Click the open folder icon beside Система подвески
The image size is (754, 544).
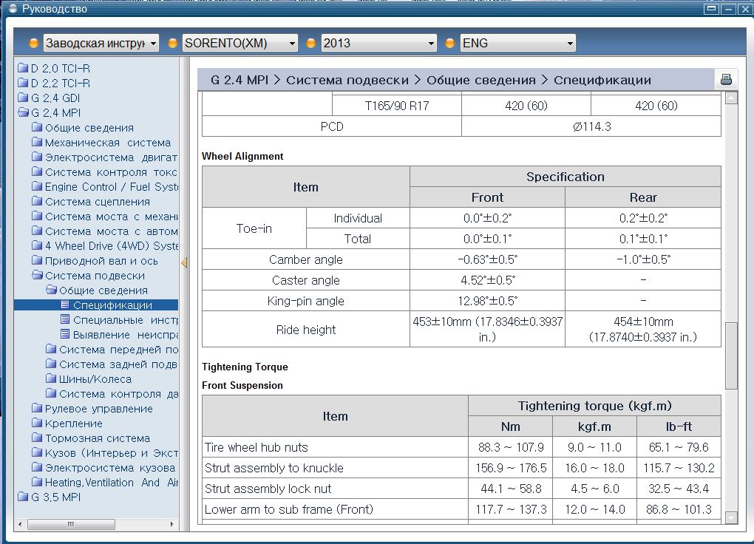37,276
